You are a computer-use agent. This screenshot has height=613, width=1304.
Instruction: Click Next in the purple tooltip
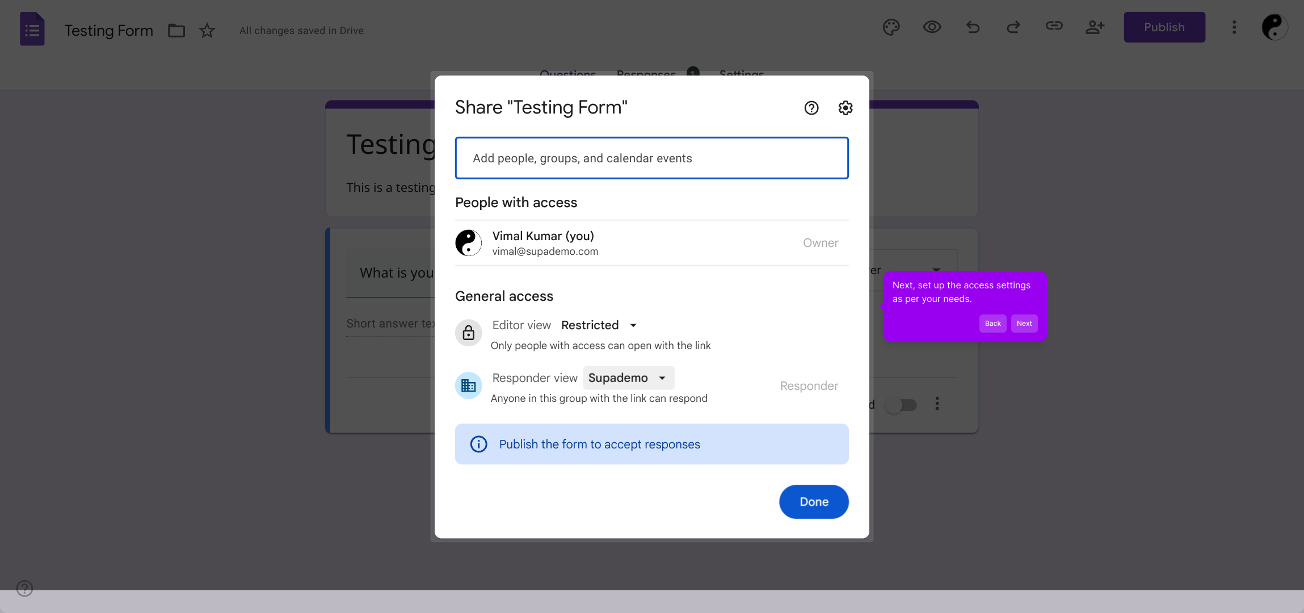(1024, 324)
